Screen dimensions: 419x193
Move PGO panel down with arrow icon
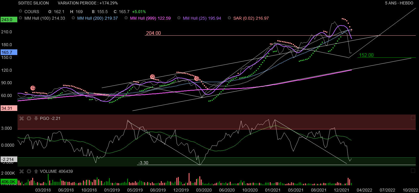click(x=36, y=118)
